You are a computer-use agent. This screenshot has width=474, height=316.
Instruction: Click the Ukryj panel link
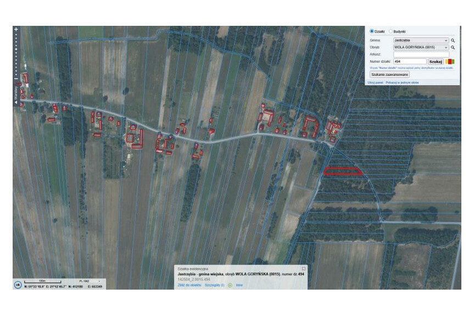pyautogui.click(x=375, y=82)
